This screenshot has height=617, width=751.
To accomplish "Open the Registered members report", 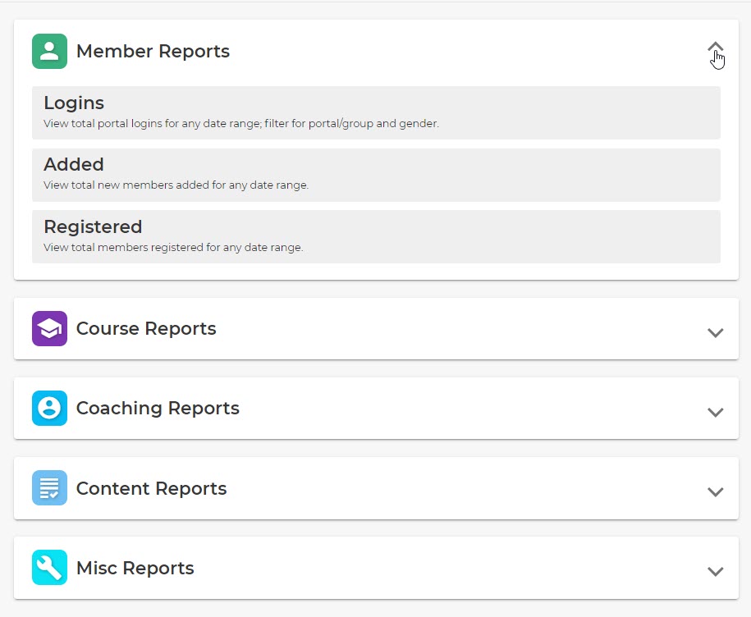I will (376, 236).
